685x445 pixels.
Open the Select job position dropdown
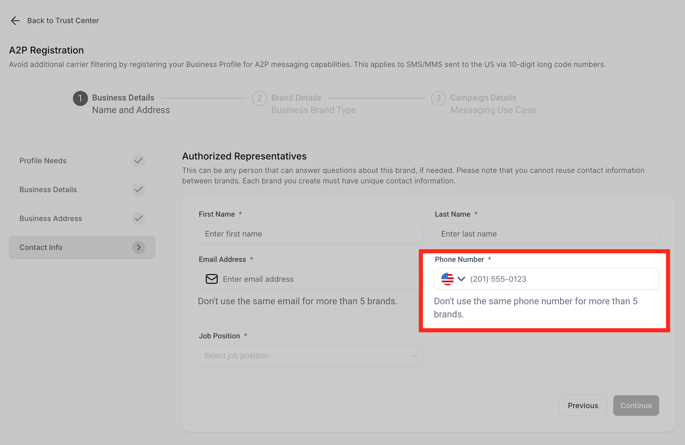(x=310, y=356)
